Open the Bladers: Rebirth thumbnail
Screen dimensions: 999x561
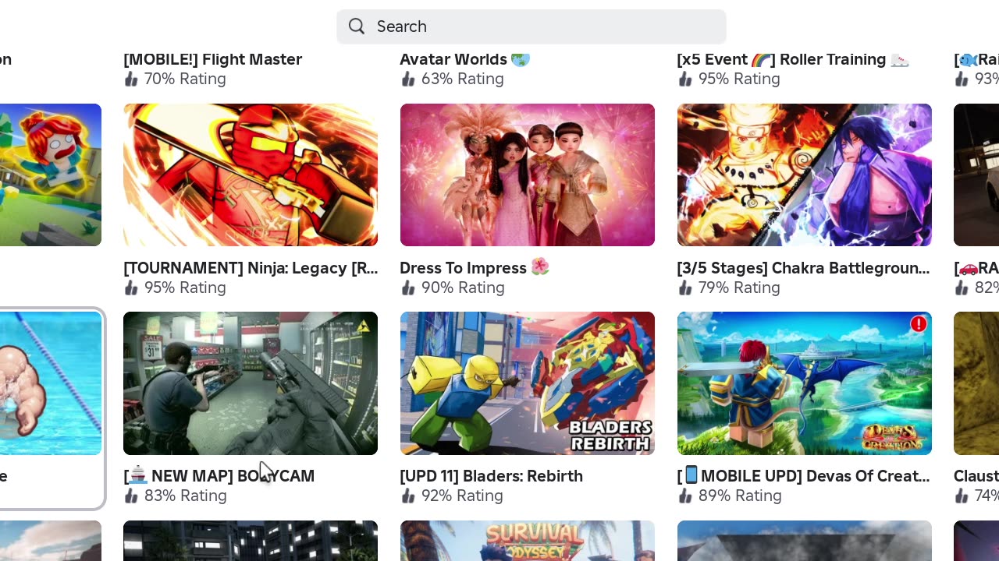[528, 383]
